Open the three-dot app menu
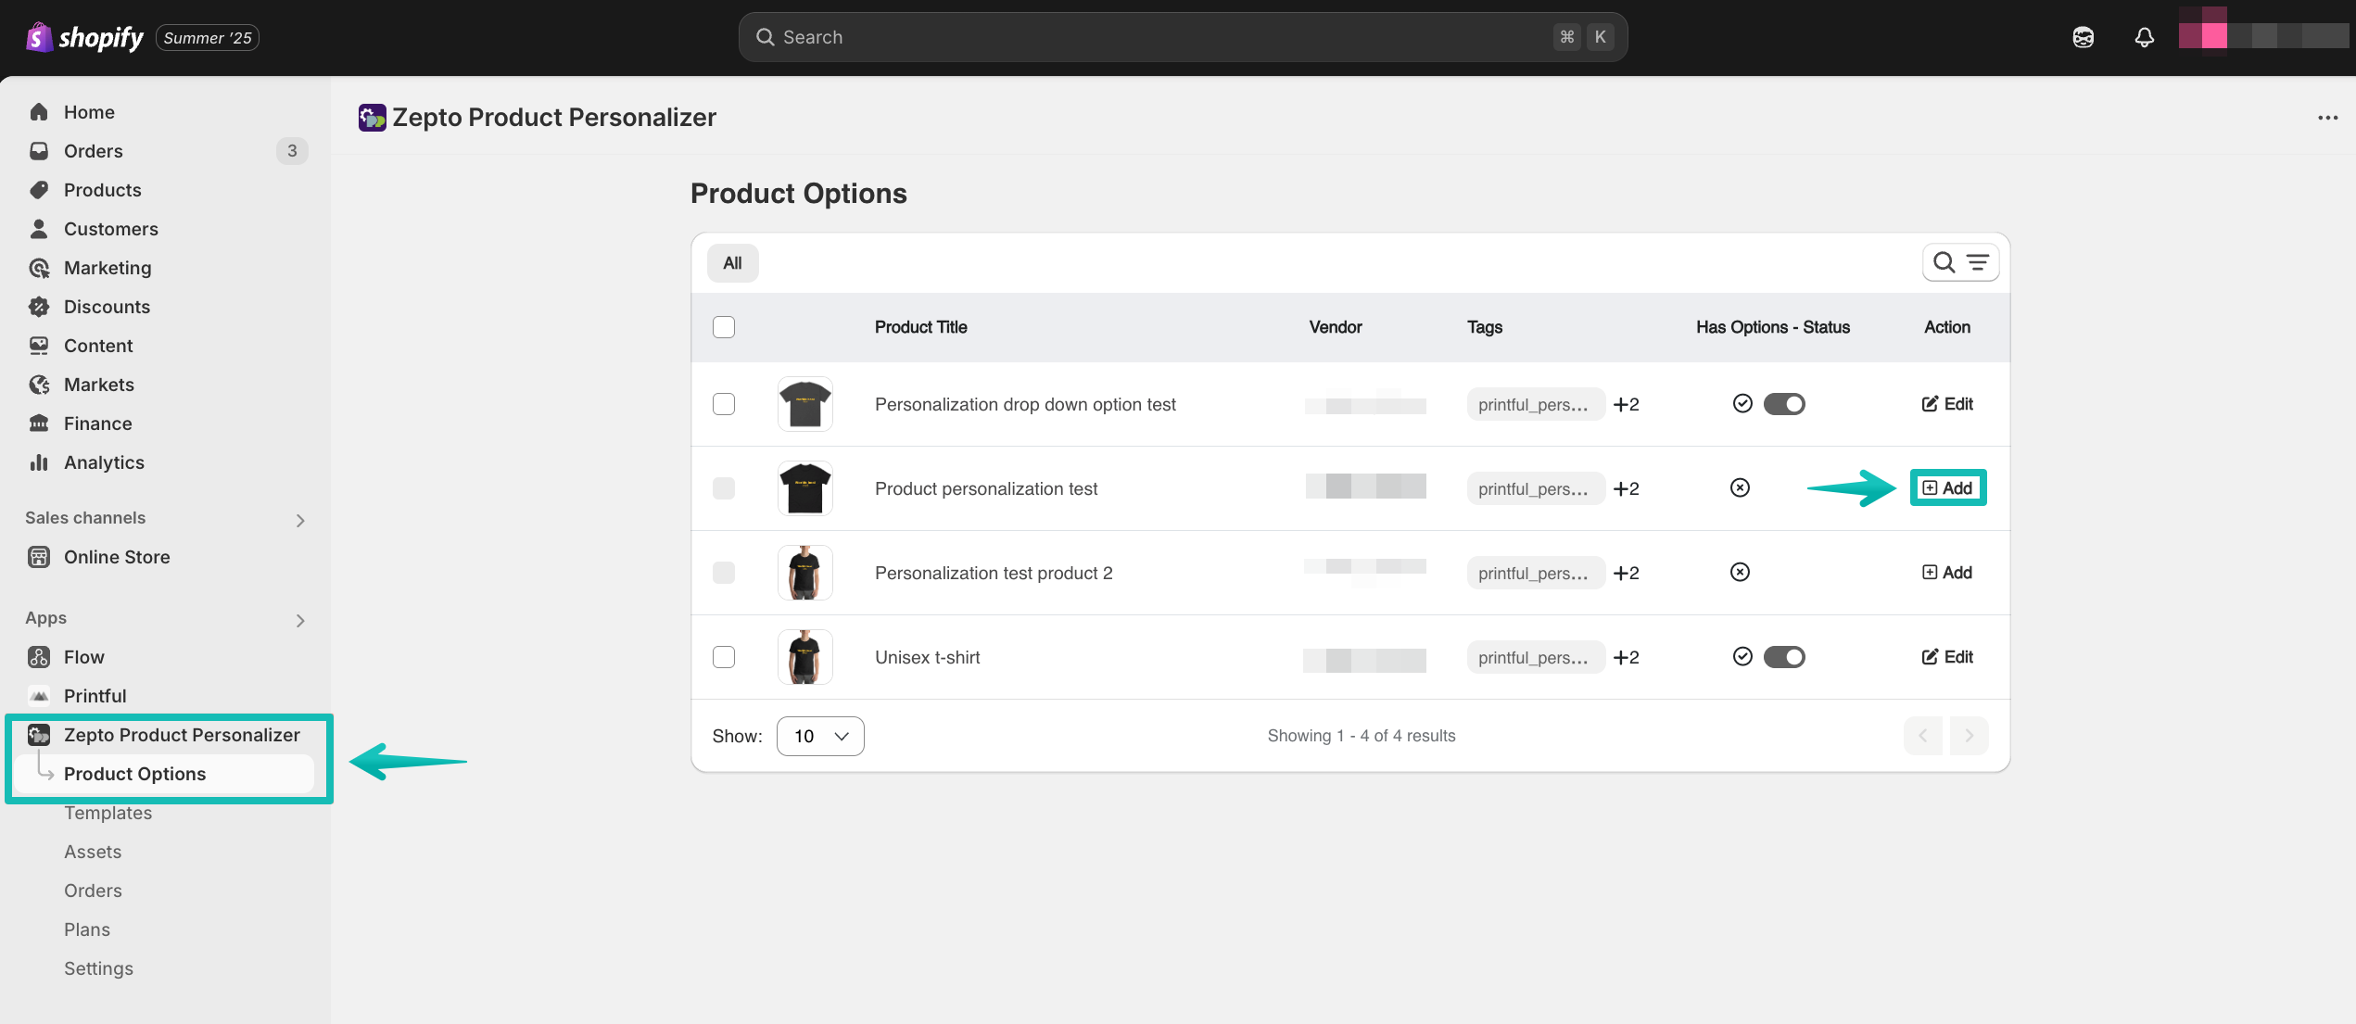 tap(2327, 118)
